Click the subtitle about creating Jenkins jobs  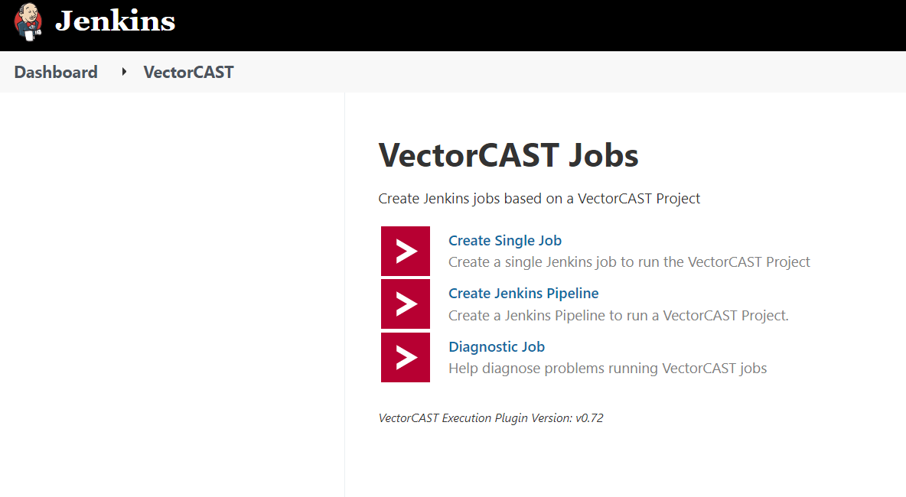click(x=539, y=199)
